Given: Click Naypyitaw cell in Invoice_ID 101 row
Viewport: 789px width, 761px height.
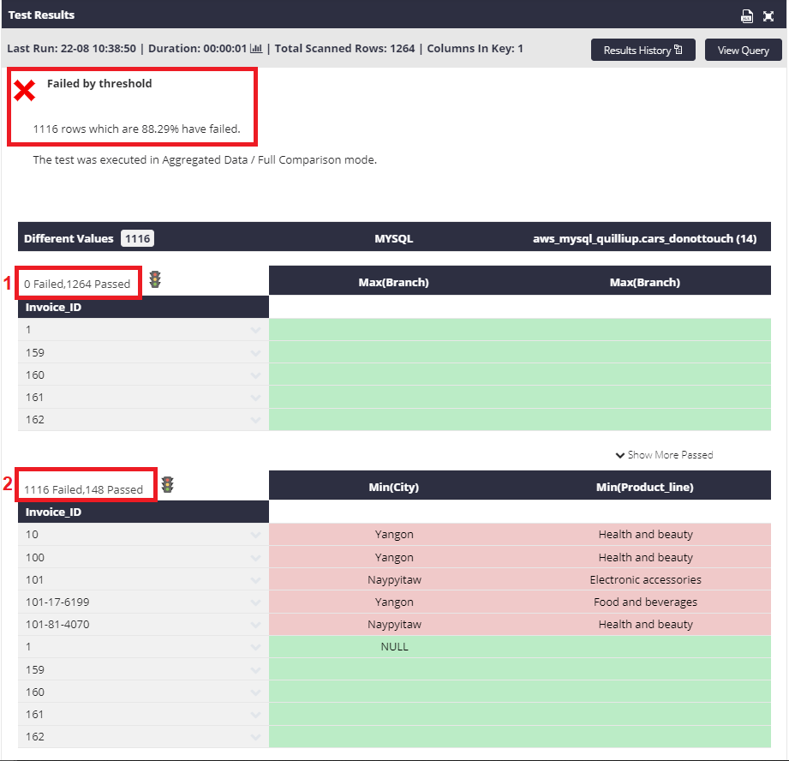Looking at the screenshot, I should coord(394,580).
